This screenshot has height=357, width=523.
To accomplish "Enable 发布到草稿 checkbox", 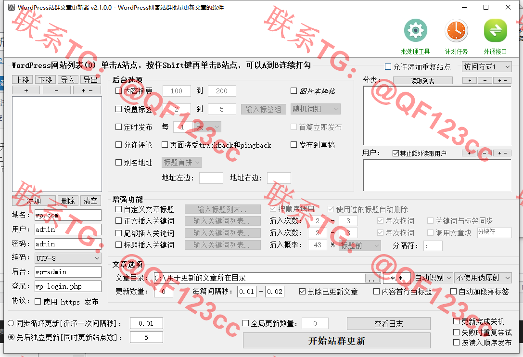I will pyautogui.click(x=293, y=145).
